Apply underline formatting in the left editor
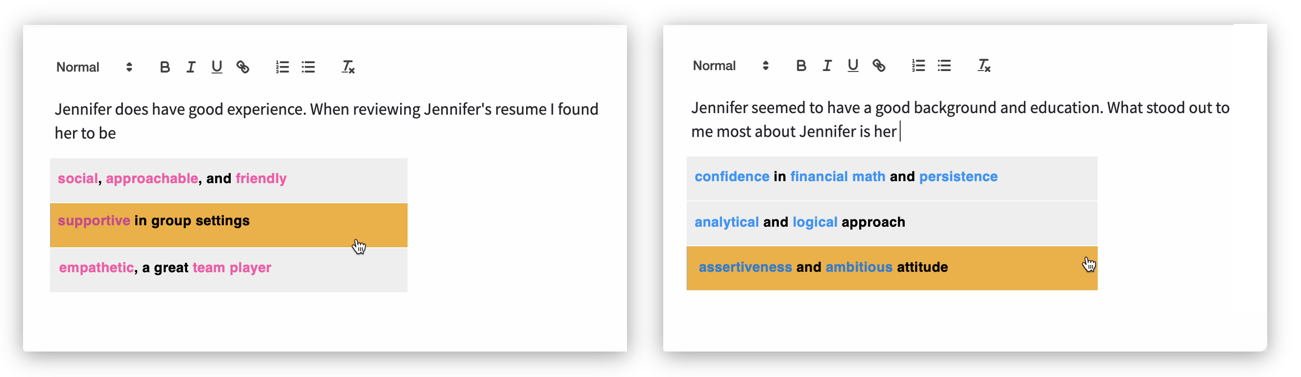 click(217, 66)
